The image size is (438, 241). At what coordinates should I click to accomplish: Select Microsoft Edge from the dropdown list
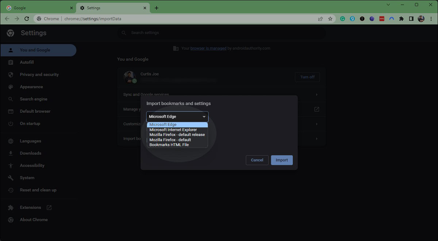tap(177, 125)
